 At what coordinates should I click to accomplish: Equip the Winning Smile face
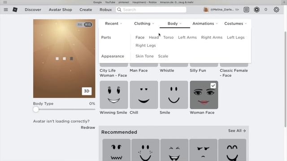click(113, 95)
